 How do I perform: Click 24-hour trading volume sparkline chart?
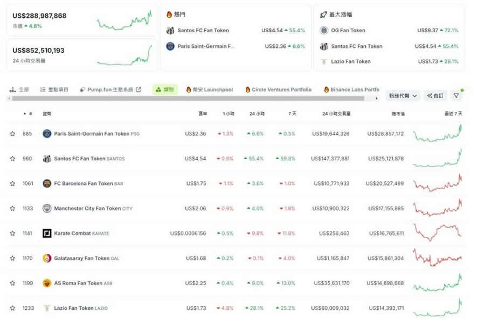124,55
